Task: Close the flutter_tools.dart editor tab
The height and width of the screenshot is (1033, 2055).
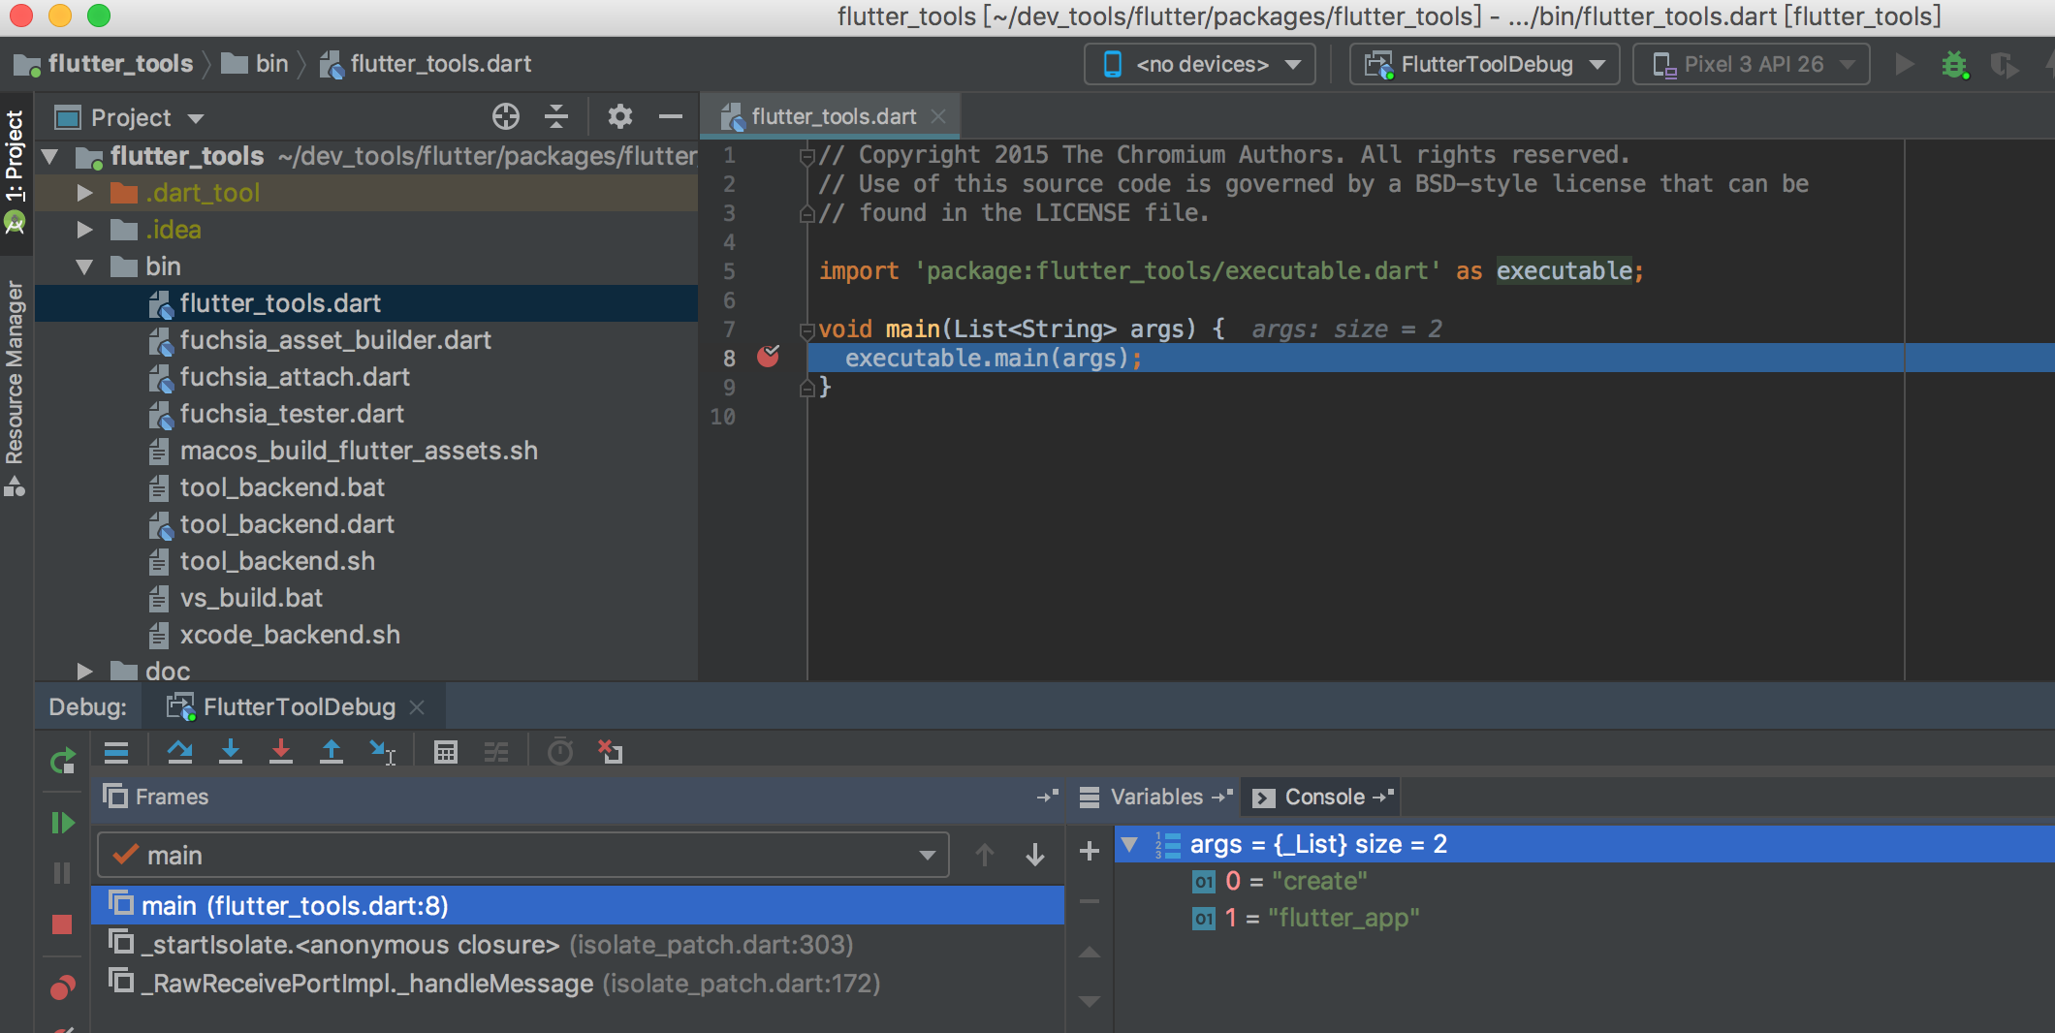Action: [938, 116]
